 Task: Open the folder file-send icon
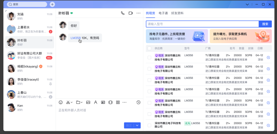tap(78, 102)
